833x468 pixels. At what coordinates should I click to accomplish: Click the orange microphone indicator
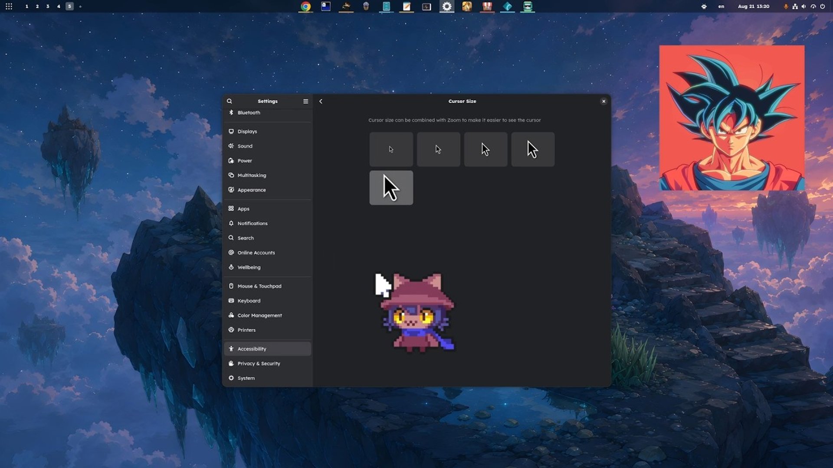(x=786, y=6)
